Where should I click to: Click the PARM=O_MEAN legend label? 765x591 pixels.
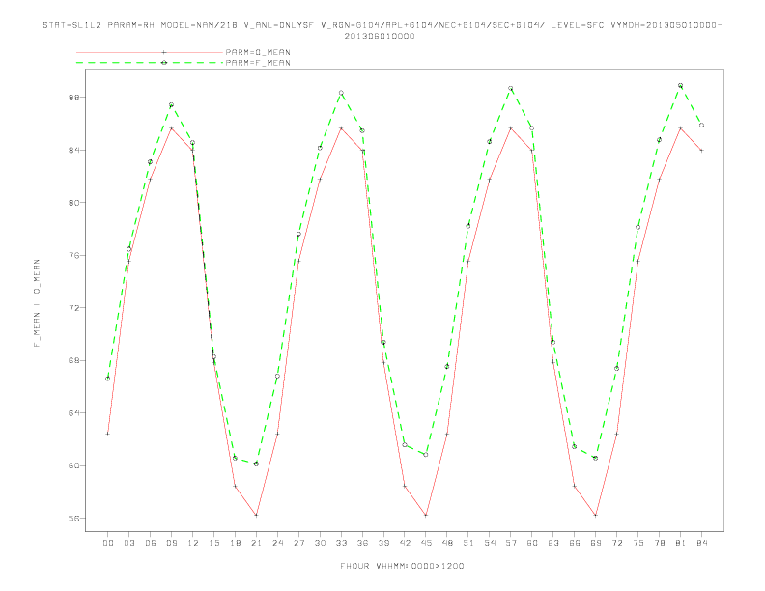pos(258,52)
